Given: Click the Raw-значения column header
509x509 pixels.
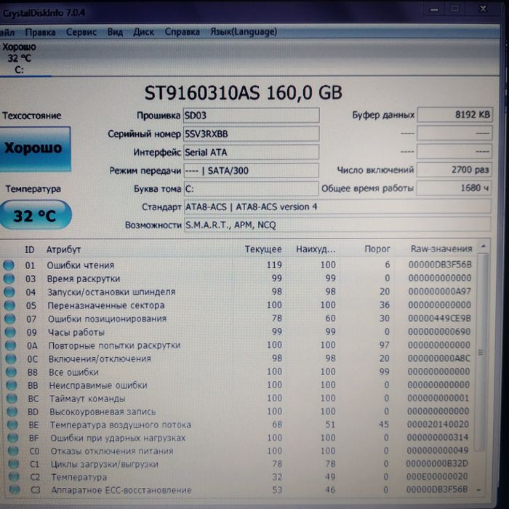Looking at the screenshot, I should click(441, 249).
